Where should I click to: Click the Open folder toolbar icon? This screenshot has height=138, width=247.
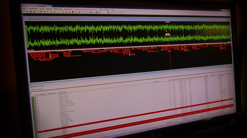tap(27, 12)
